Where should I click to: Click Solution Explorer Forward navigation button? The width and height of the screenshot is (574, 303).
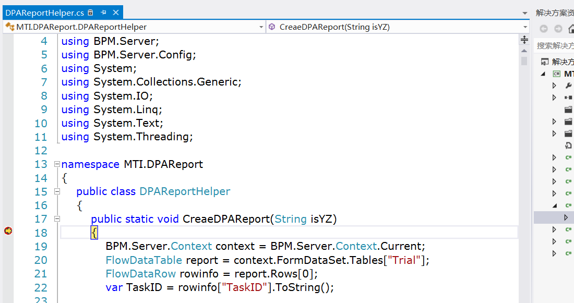(558, 29)
